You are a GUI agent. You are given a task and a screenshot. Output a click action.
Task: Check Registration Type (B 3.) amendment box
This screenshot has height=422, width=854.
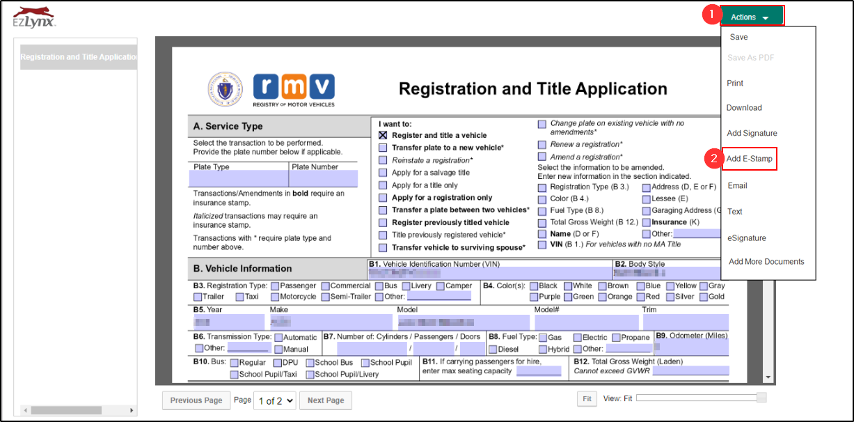[541, 187]
